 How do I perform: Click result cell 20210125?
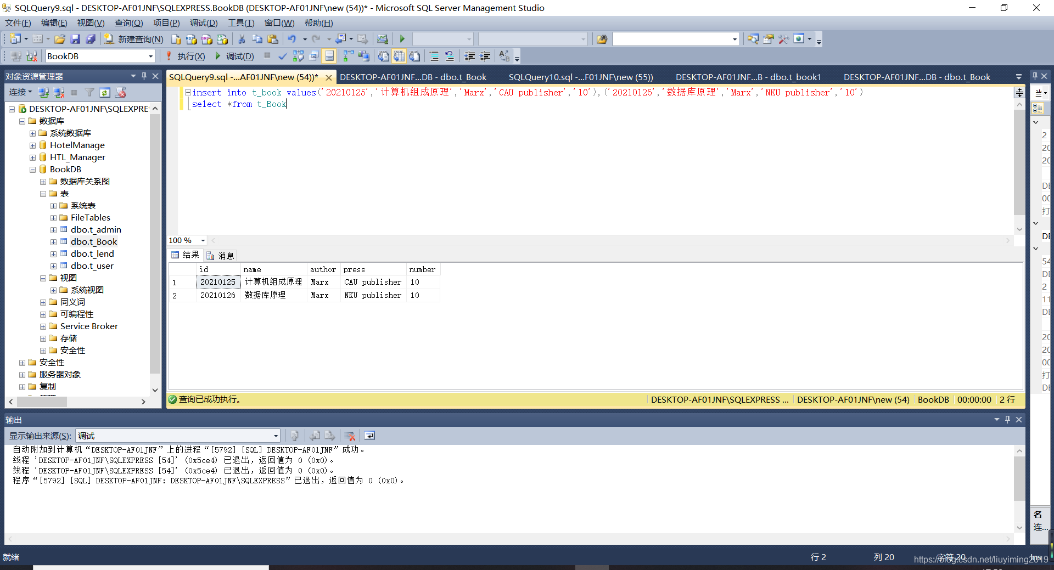[x=218, y=282]
